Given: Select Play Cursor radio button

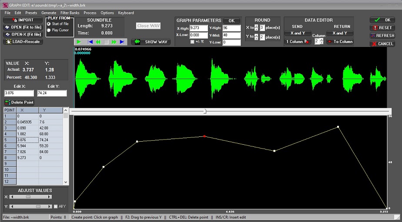Looking at the screenshot, I should [49, 30].
